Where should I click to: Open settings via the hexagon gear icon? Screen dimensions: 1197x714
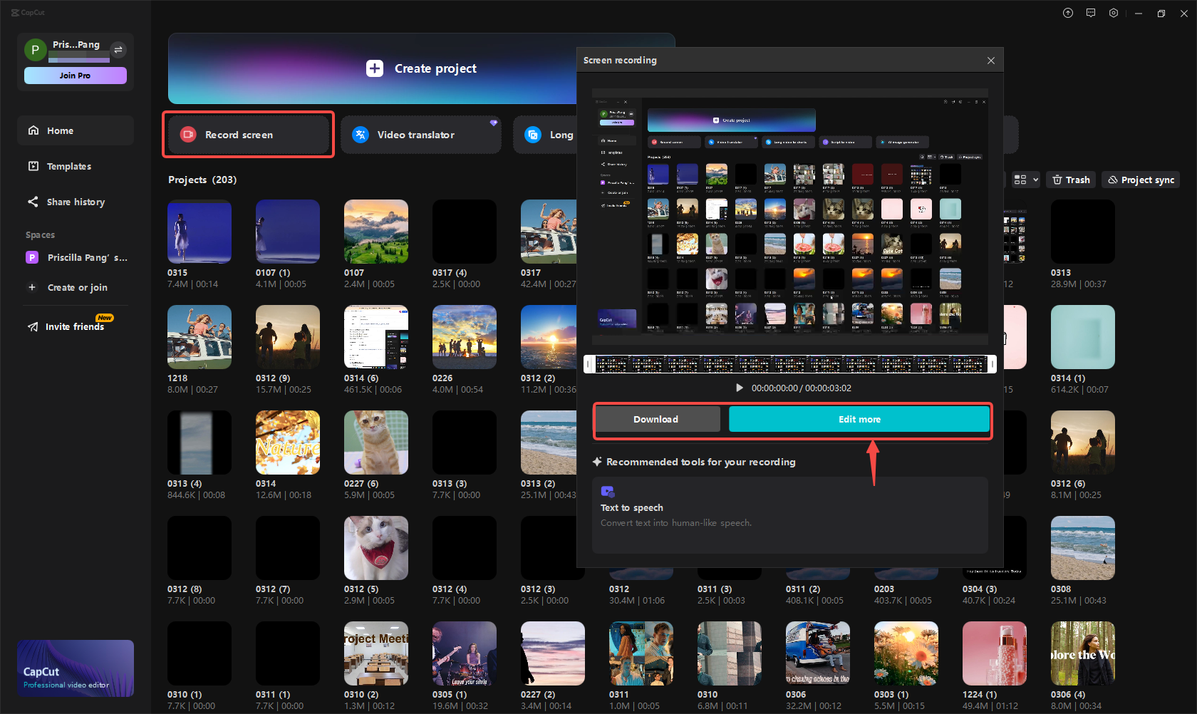click(x=1114, y=13)
